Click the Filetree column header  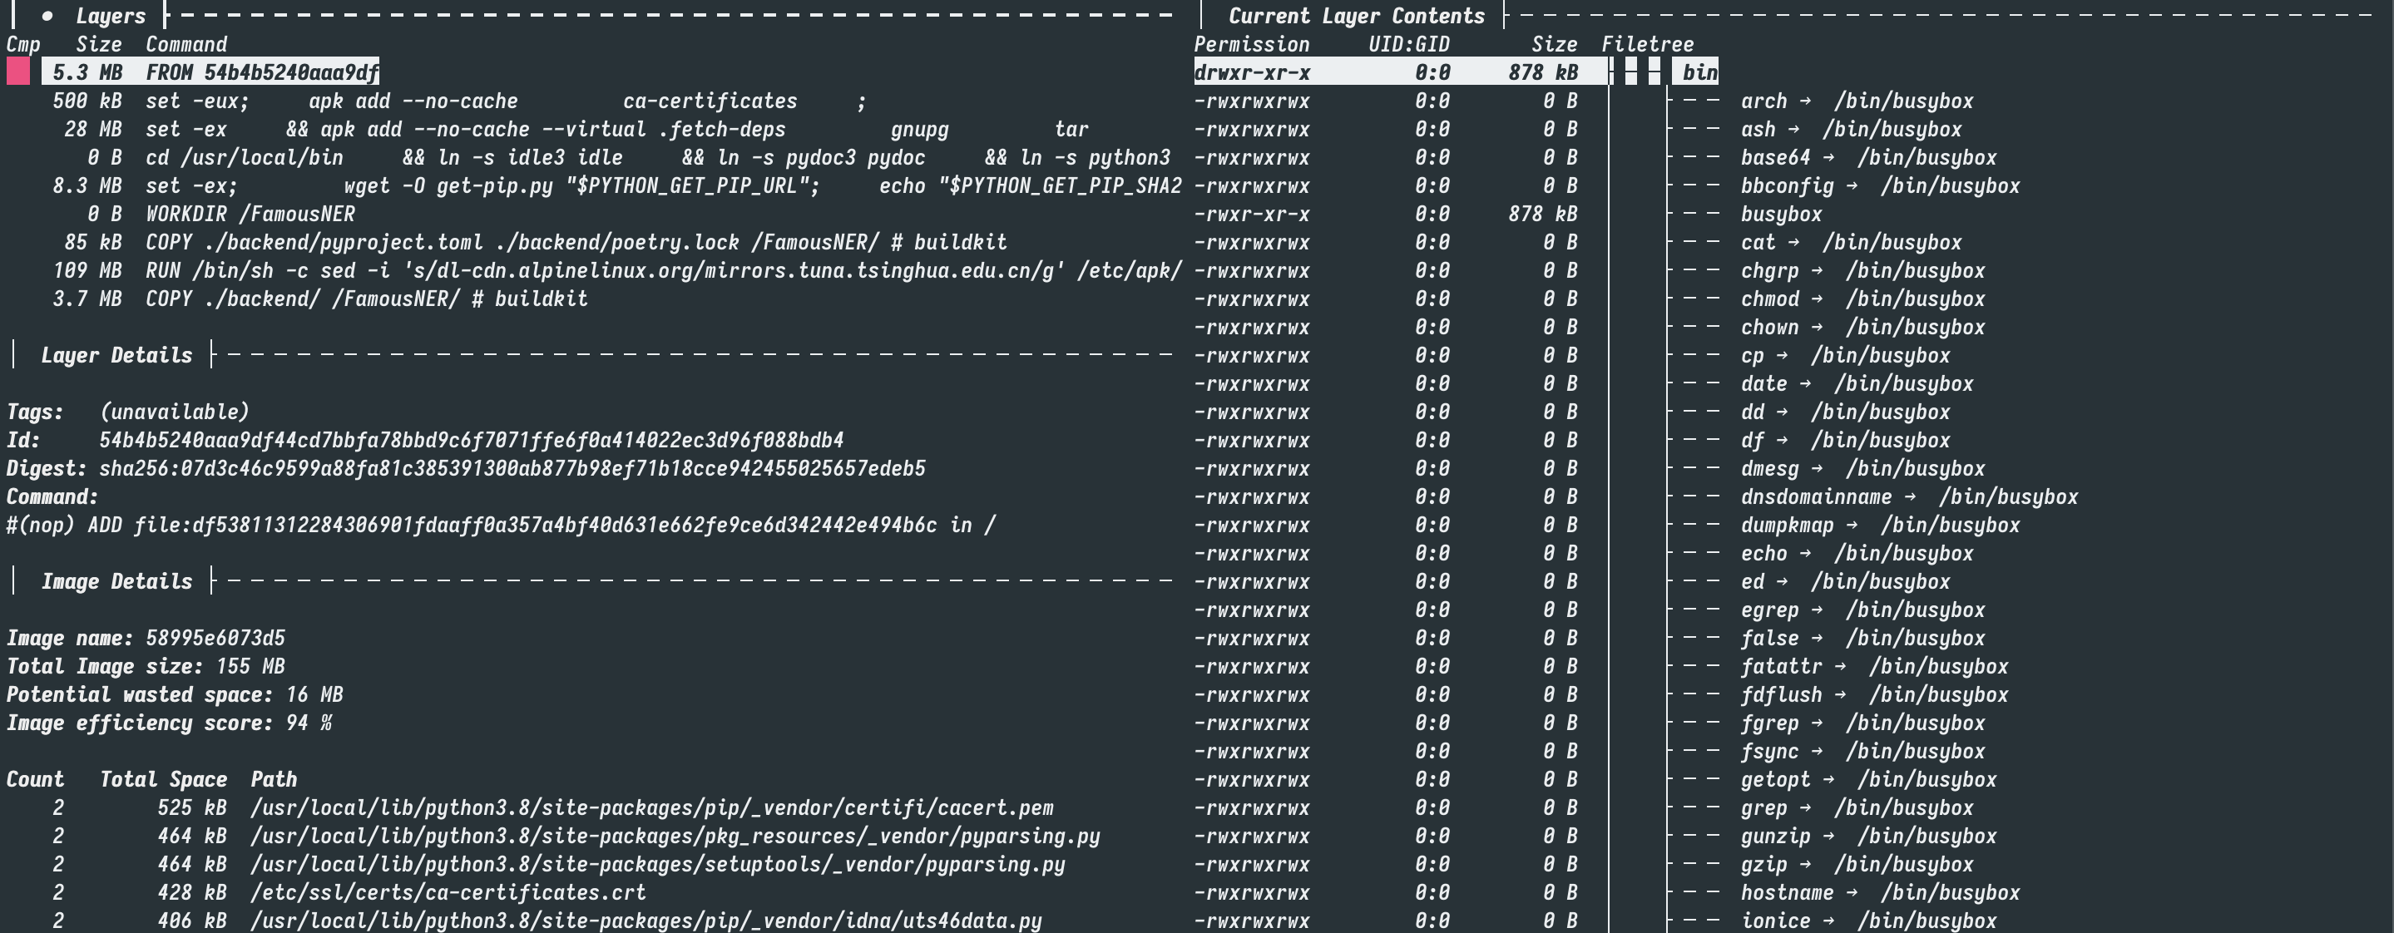[x=1647, y=44]
